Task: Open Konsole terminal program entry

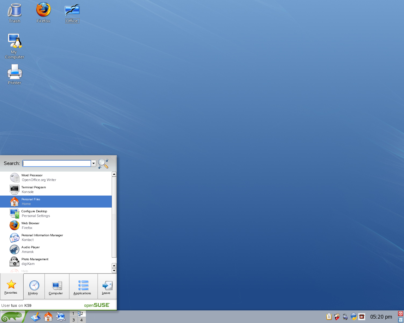Action: pyautogui.click(x=56, y=190)
